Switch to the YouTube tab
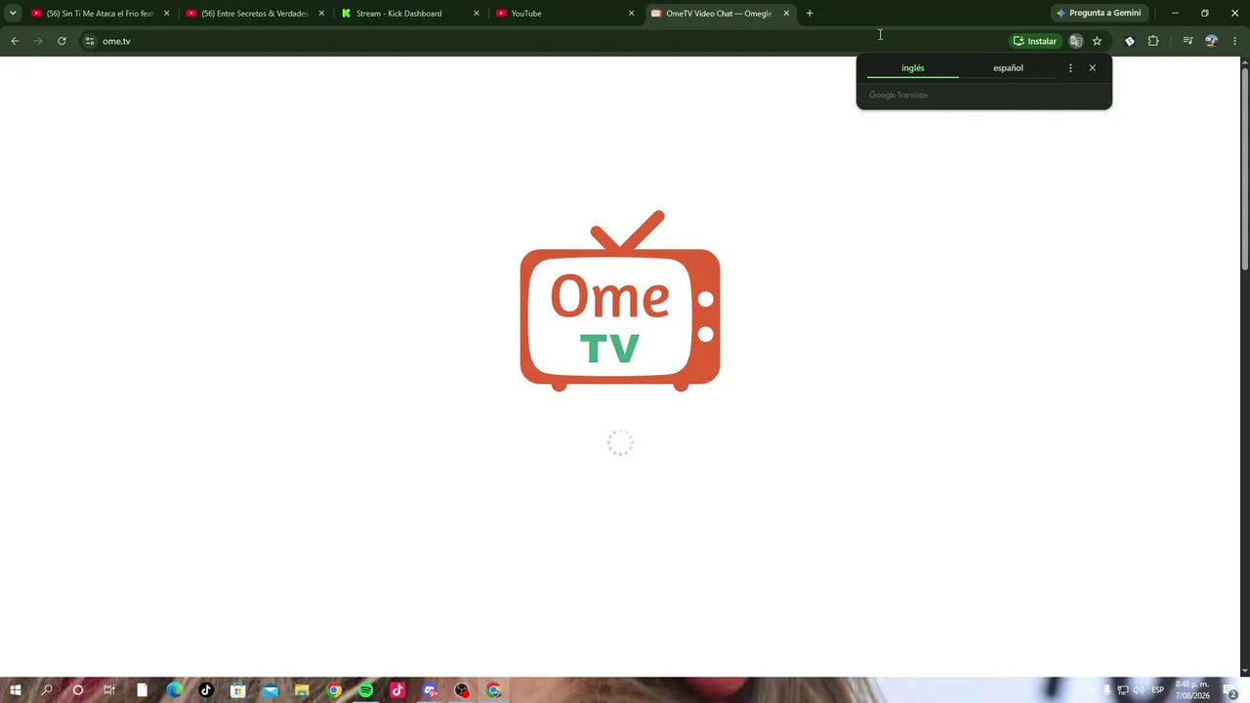The image size is (1250, 703). [x=564, y=14]
